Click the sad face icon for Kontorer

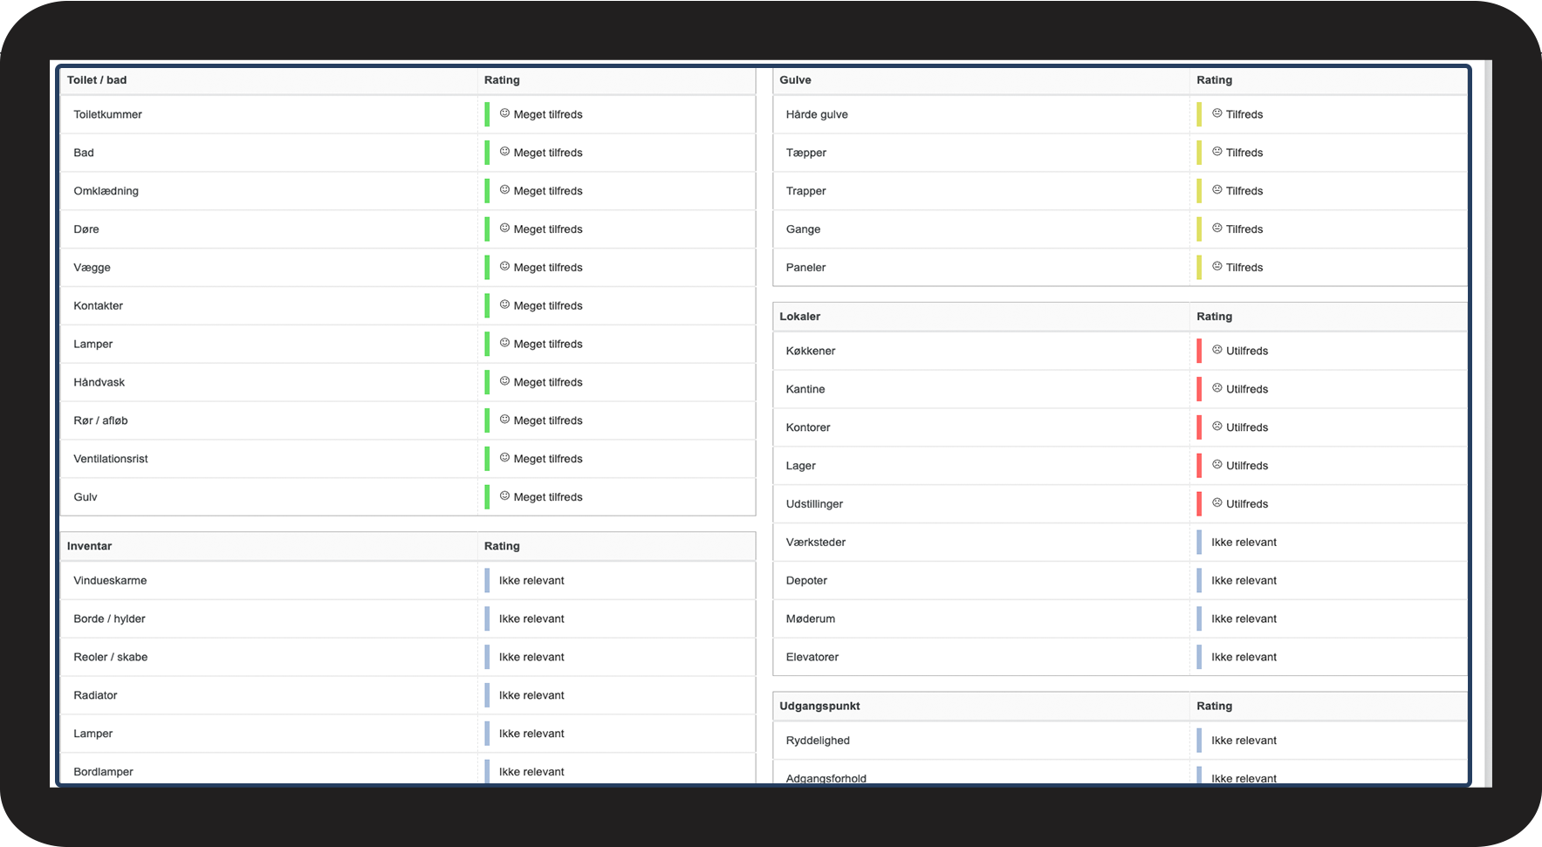[x=1217, y=427]
